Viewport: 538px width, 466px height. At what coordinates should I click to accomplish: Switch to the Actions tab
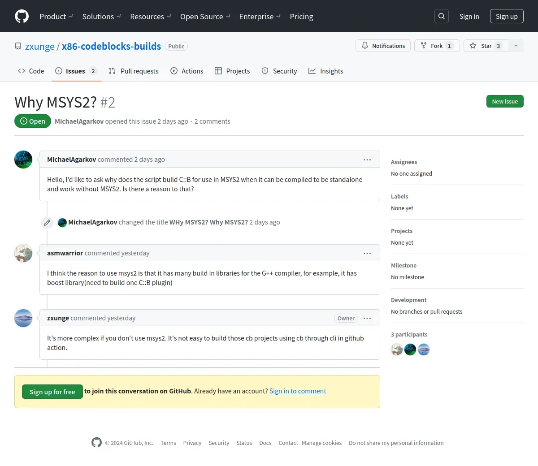(187, 71)
